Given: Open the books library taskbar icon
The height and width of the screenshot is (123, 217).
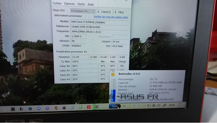Looking at the screenshot, I should point(21,109).
